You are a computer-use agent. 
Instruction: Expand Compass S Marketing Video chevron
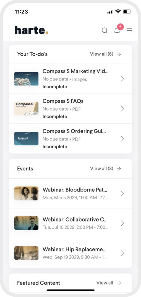pyautogui.click(x=122, y=79)
